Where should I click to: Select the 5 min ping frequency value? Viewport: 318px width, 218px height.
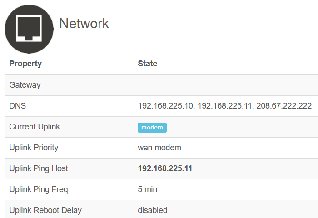click(x=148, y=189)
